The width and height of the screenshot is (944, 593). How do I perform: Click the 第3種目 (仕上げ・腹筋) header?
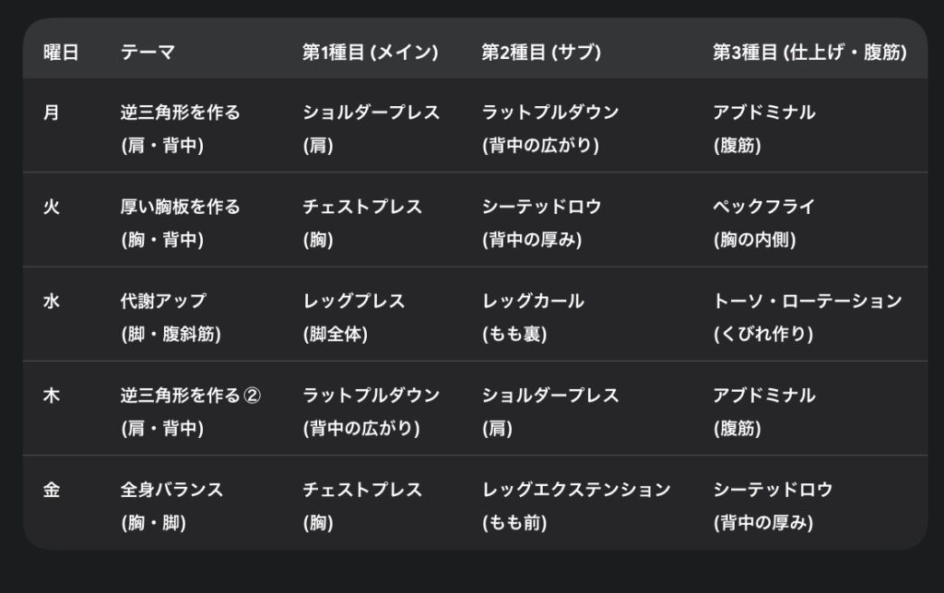[x=808, y=53]
